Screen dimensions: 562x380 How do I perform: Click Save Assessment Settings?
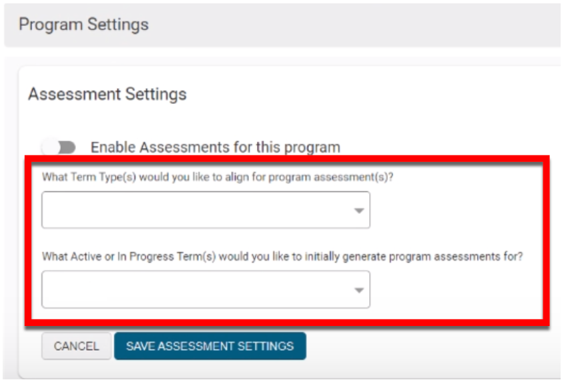210,346
